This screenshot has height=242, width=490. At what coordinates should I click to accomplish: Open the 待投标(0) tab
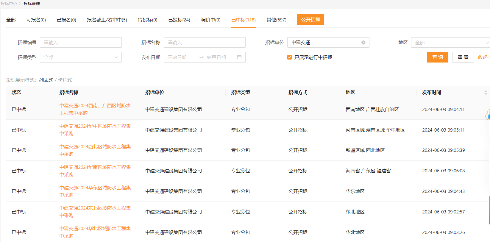[x=147, y=20]
